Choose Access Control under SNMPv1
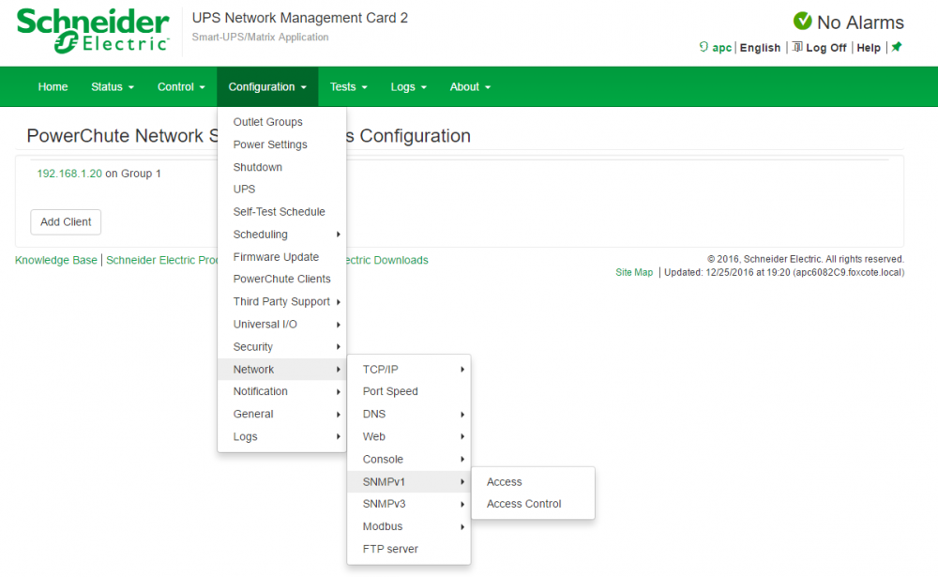This screenshot has width=938, height=577. 533,504
